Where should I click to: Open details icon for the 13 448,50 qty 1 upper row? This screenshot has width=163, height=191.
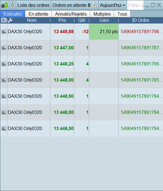(4, 96)
